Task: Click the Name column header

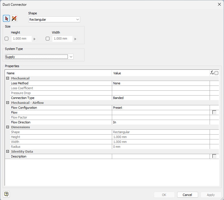Action: [x=58, y=73]
